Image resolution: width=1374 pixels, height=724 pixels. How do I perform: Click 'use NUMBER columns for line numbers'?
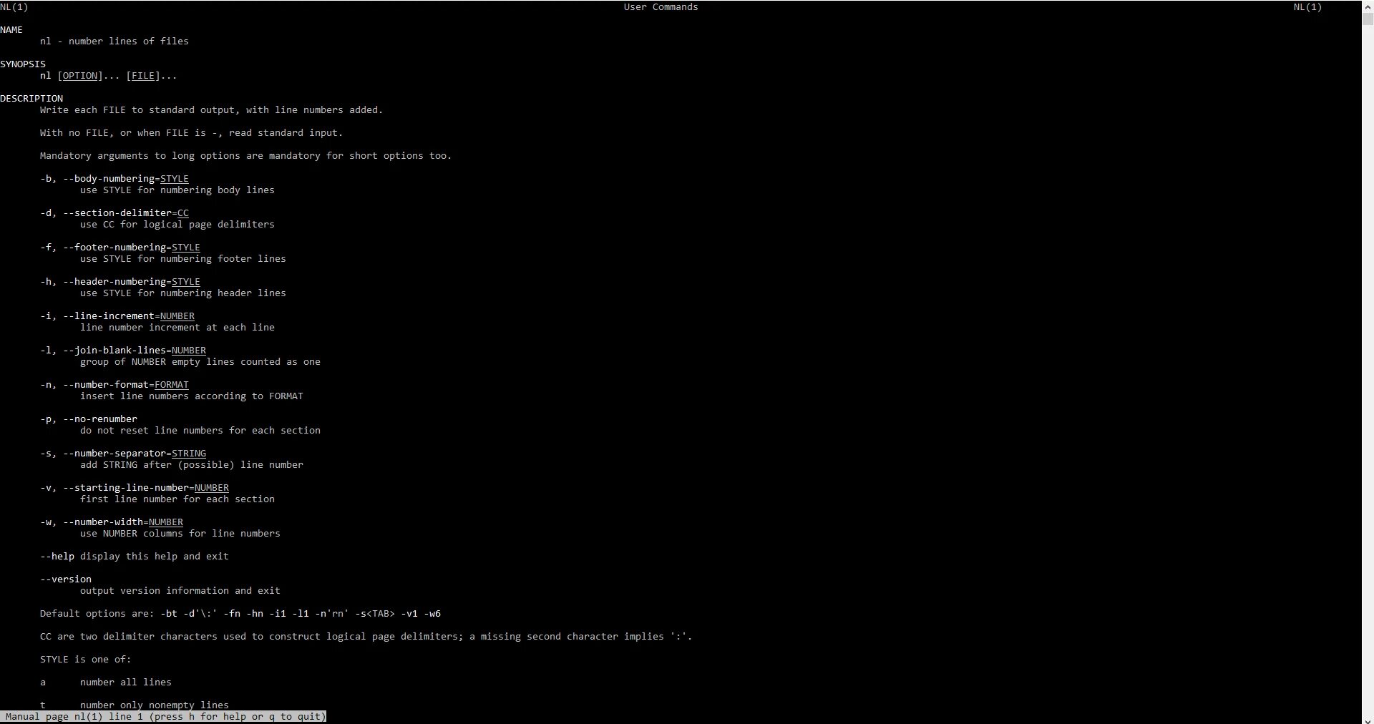tap(180, 533)
